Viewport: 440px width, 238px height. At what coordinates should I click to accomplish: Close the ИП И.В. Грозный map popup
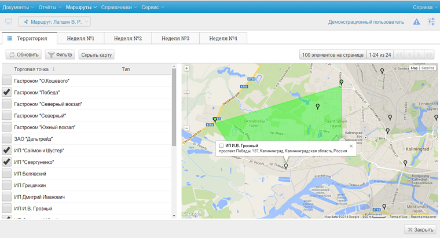351,146
